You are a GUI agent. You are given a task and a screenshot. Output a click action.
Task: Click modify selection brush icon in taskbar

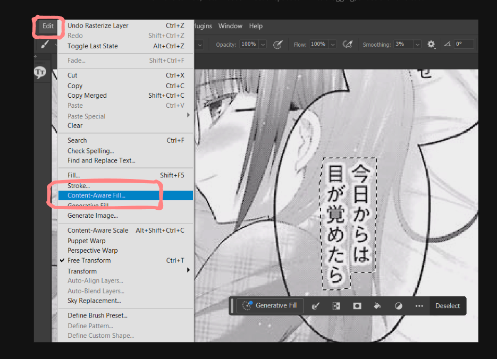[315, 306]
